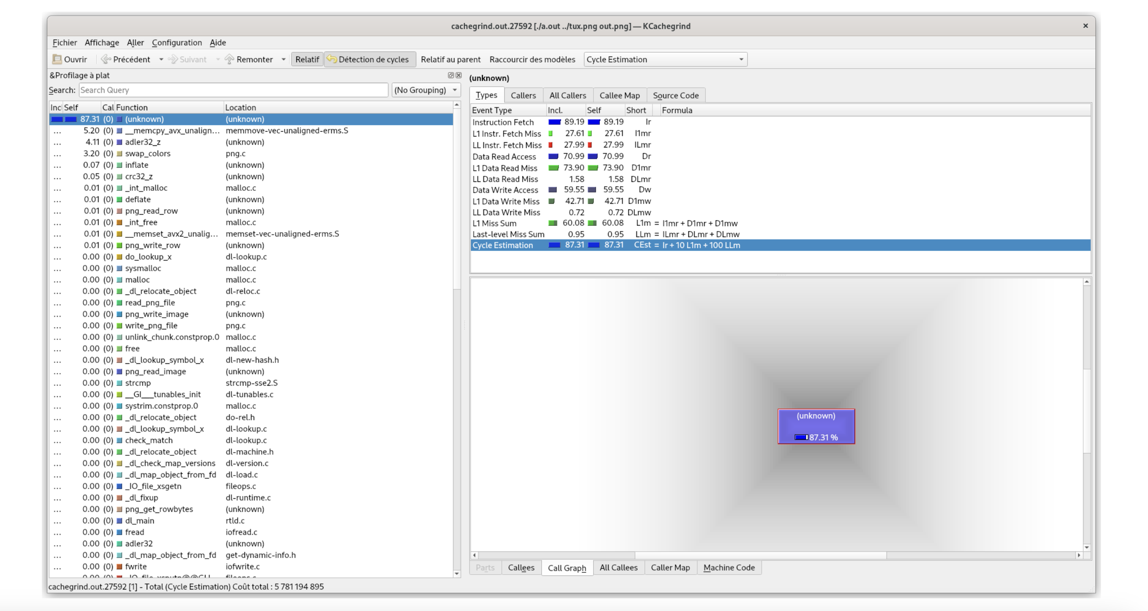Select the Call Graph tab

(x=567, y=568)
